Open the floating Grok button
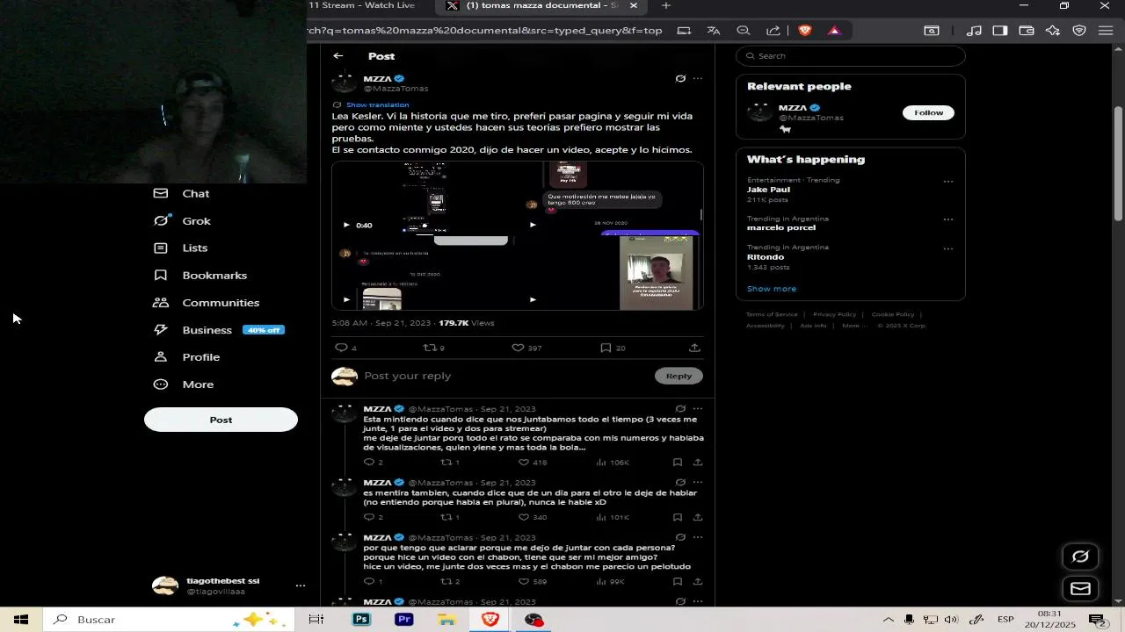The width and height of the screenshot is (1125, 632). (x=1080, y=557)
